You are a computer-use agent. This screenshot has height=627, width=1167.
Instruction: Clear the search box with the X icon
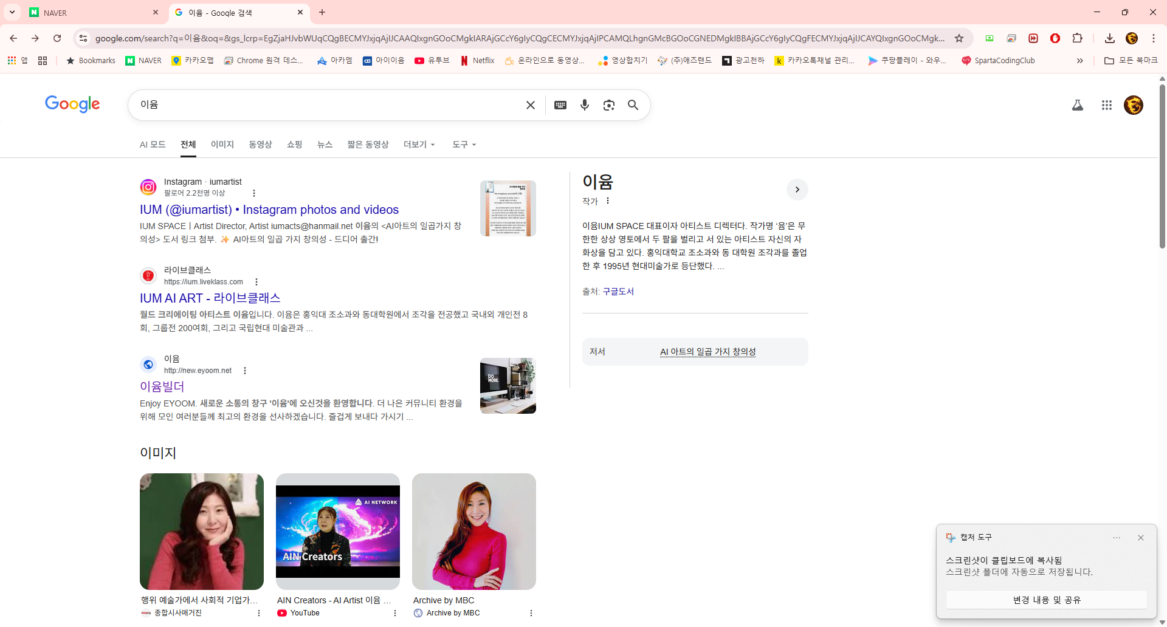click(x=531, y=105)
